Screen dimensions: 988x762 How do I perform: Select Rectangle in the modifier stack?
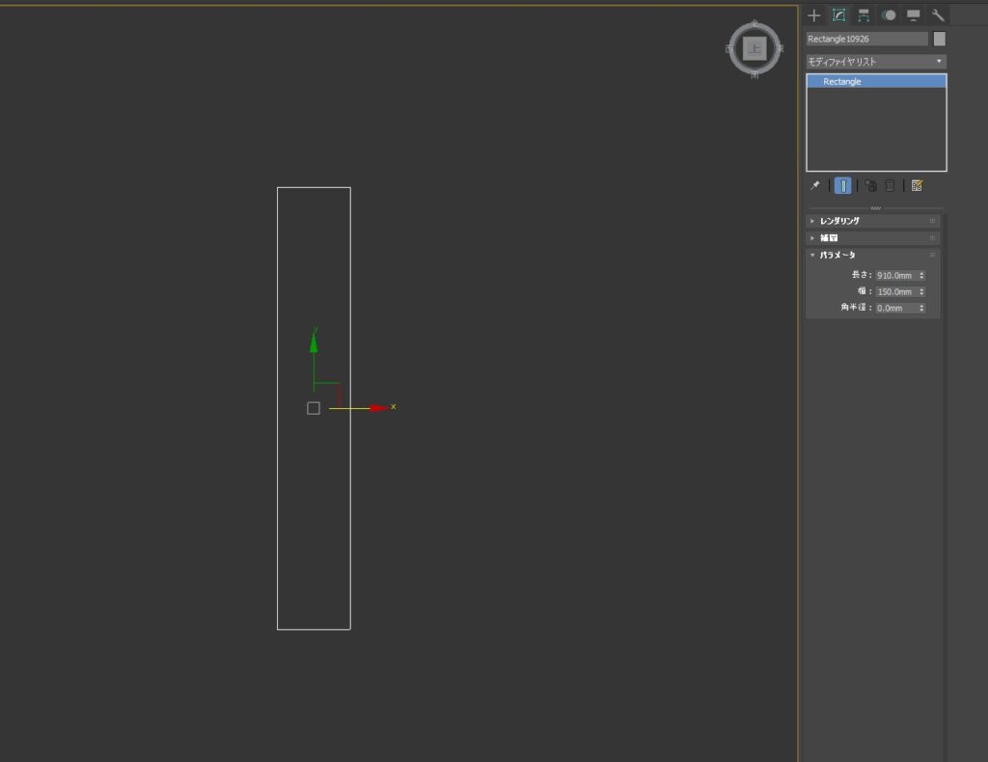pos(842,82)
